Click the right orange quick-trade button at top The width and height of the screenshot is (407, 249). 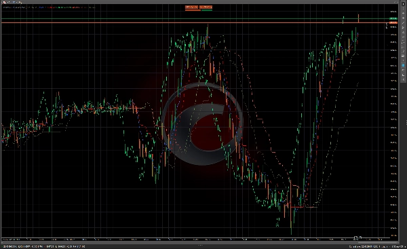point(206,7)
